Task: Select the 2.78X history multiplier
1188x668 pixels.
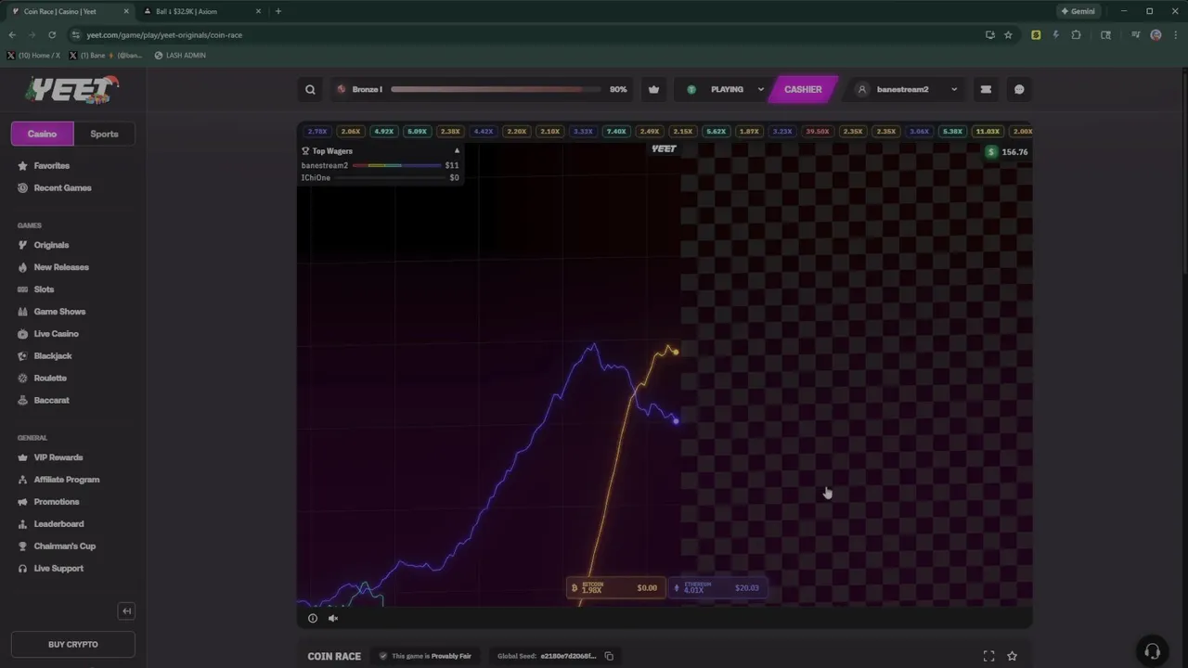Action: pyautogui.click(x=317, y=132)
